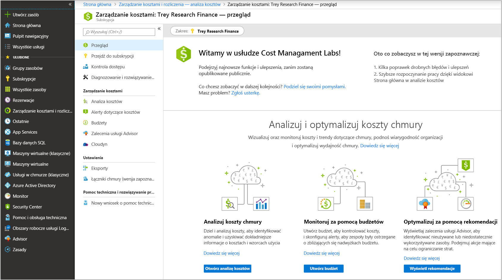The width and height of the screenshot is (502, 280).
Task: Click the Monitor gauge icon
Action: [x=8, y=196]
